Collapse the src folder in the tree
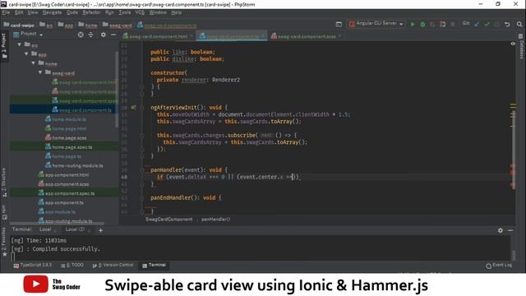The image size is (526, 296). pyautogui.click(x=20, y=44)
